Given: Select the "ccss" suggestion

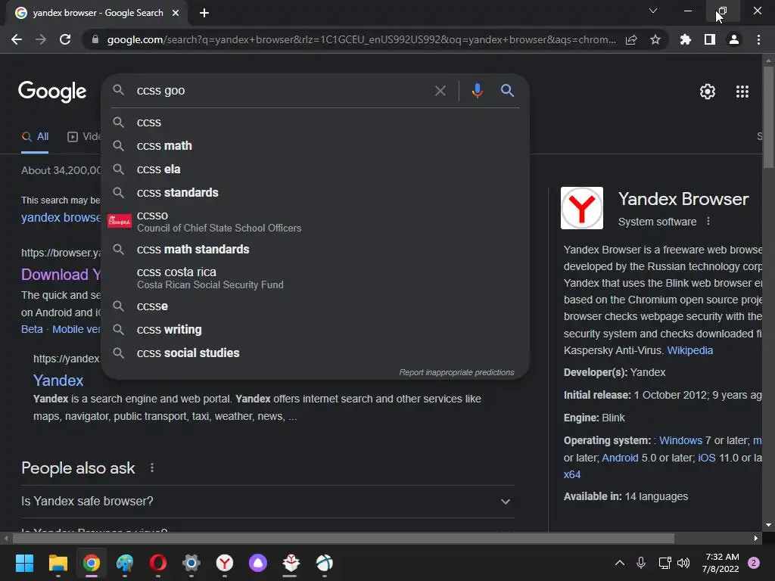Looking at the screenshot, I should click(316, 123).
